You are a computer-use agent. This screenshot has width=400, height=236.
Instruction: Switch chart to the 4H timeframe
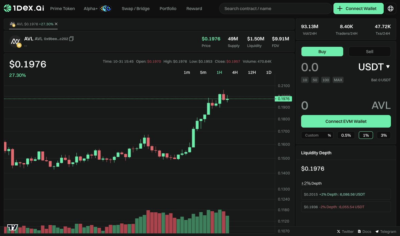235,72
